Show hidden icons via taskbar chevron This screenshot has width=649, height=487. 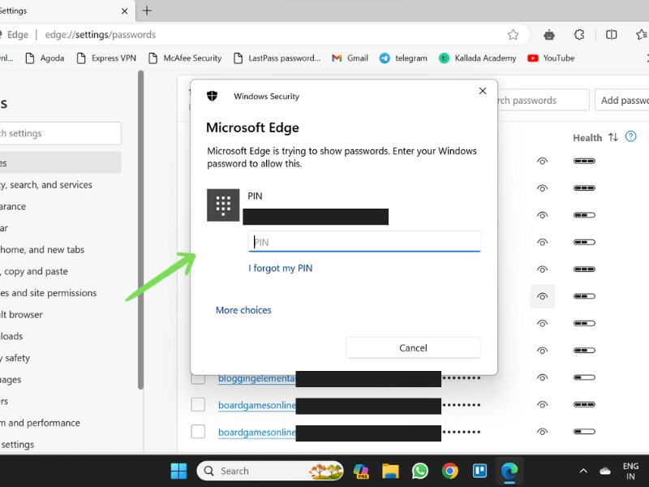583,471
